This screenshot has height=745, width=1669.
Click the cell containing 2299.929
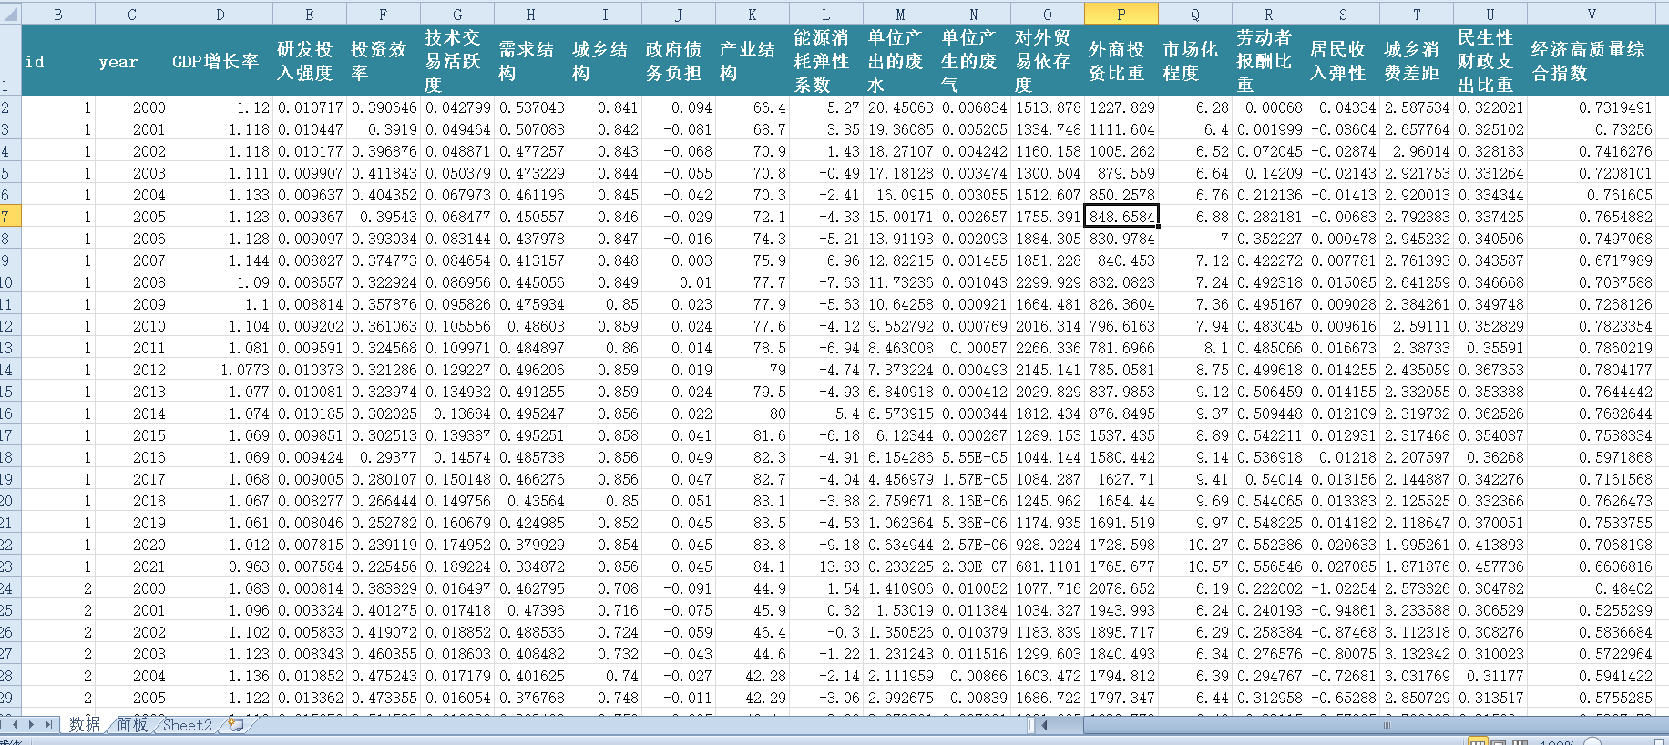click(1048, 282)
